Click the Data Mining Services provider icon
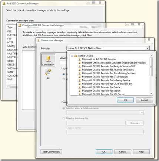 click(80, 73)
